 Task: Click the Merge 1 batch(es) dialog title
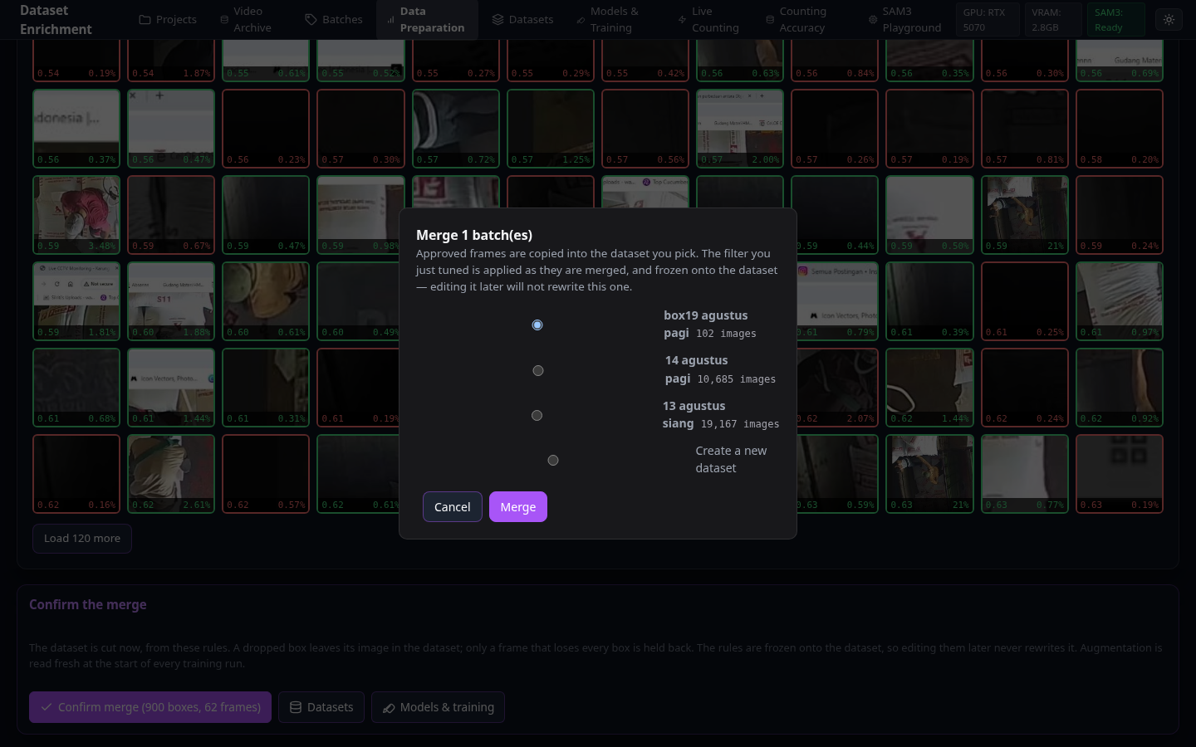(474, 235)
